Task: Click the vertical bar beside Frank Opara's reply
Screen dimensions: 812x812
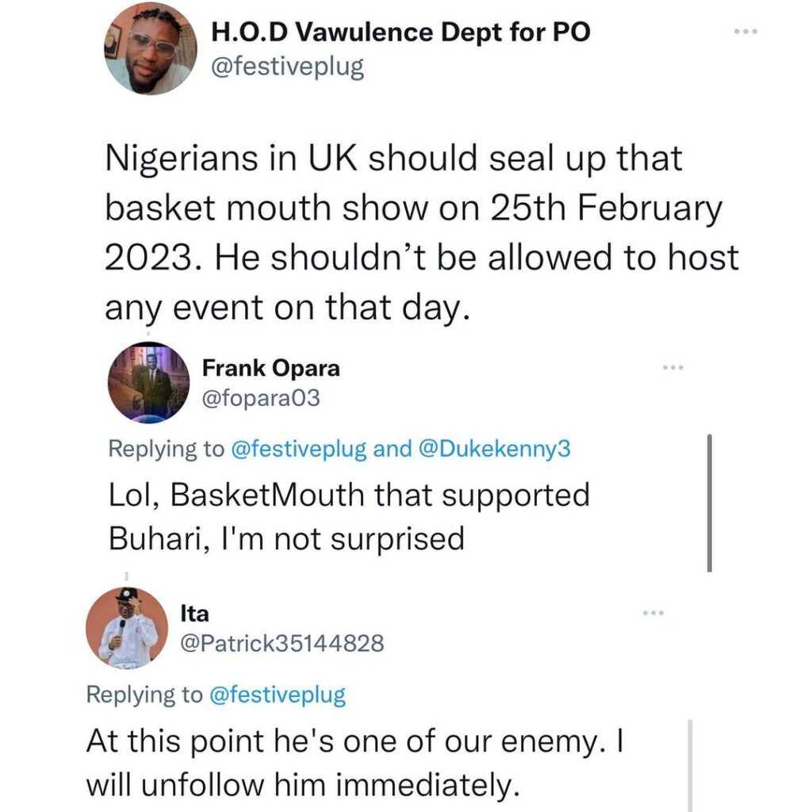Action: click(709, 502)
